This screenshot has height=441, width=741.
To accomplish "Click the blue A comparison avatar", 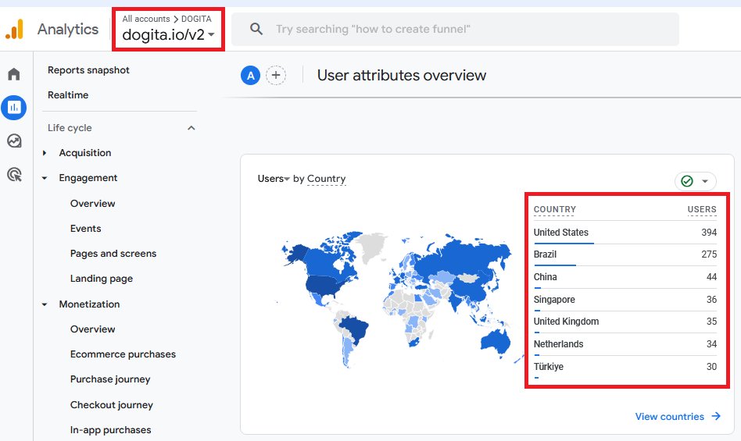I will coord(250,76).
